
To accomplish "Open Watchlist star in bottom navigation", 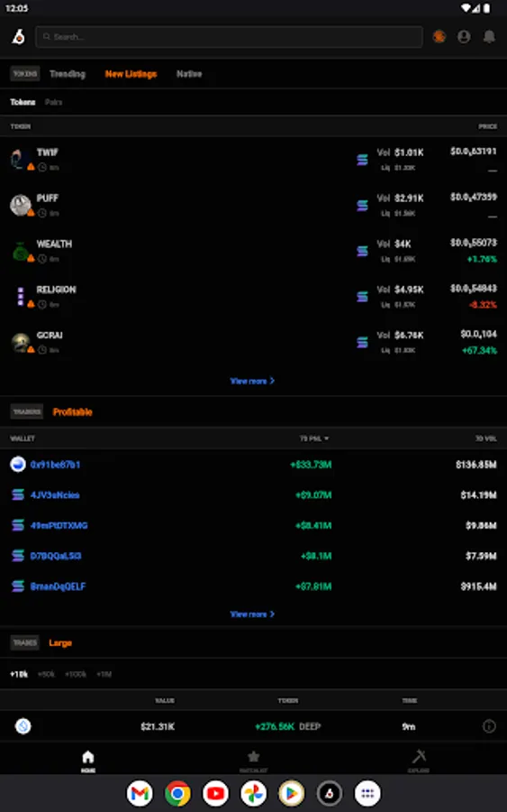I will coord(253,761).
